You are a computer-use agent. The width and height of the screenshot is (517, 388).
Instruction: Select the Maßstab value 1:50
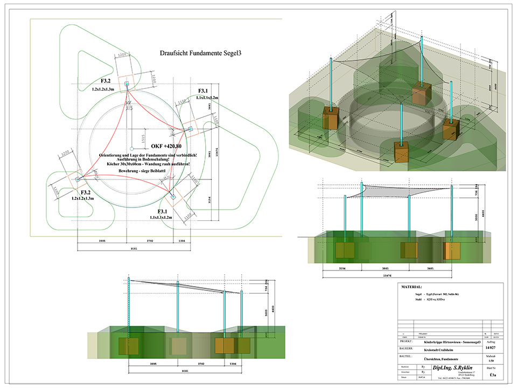tap(492, 361)
